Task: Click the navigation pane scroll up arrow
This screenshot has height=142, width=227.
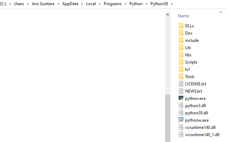Action: (167, 15)
